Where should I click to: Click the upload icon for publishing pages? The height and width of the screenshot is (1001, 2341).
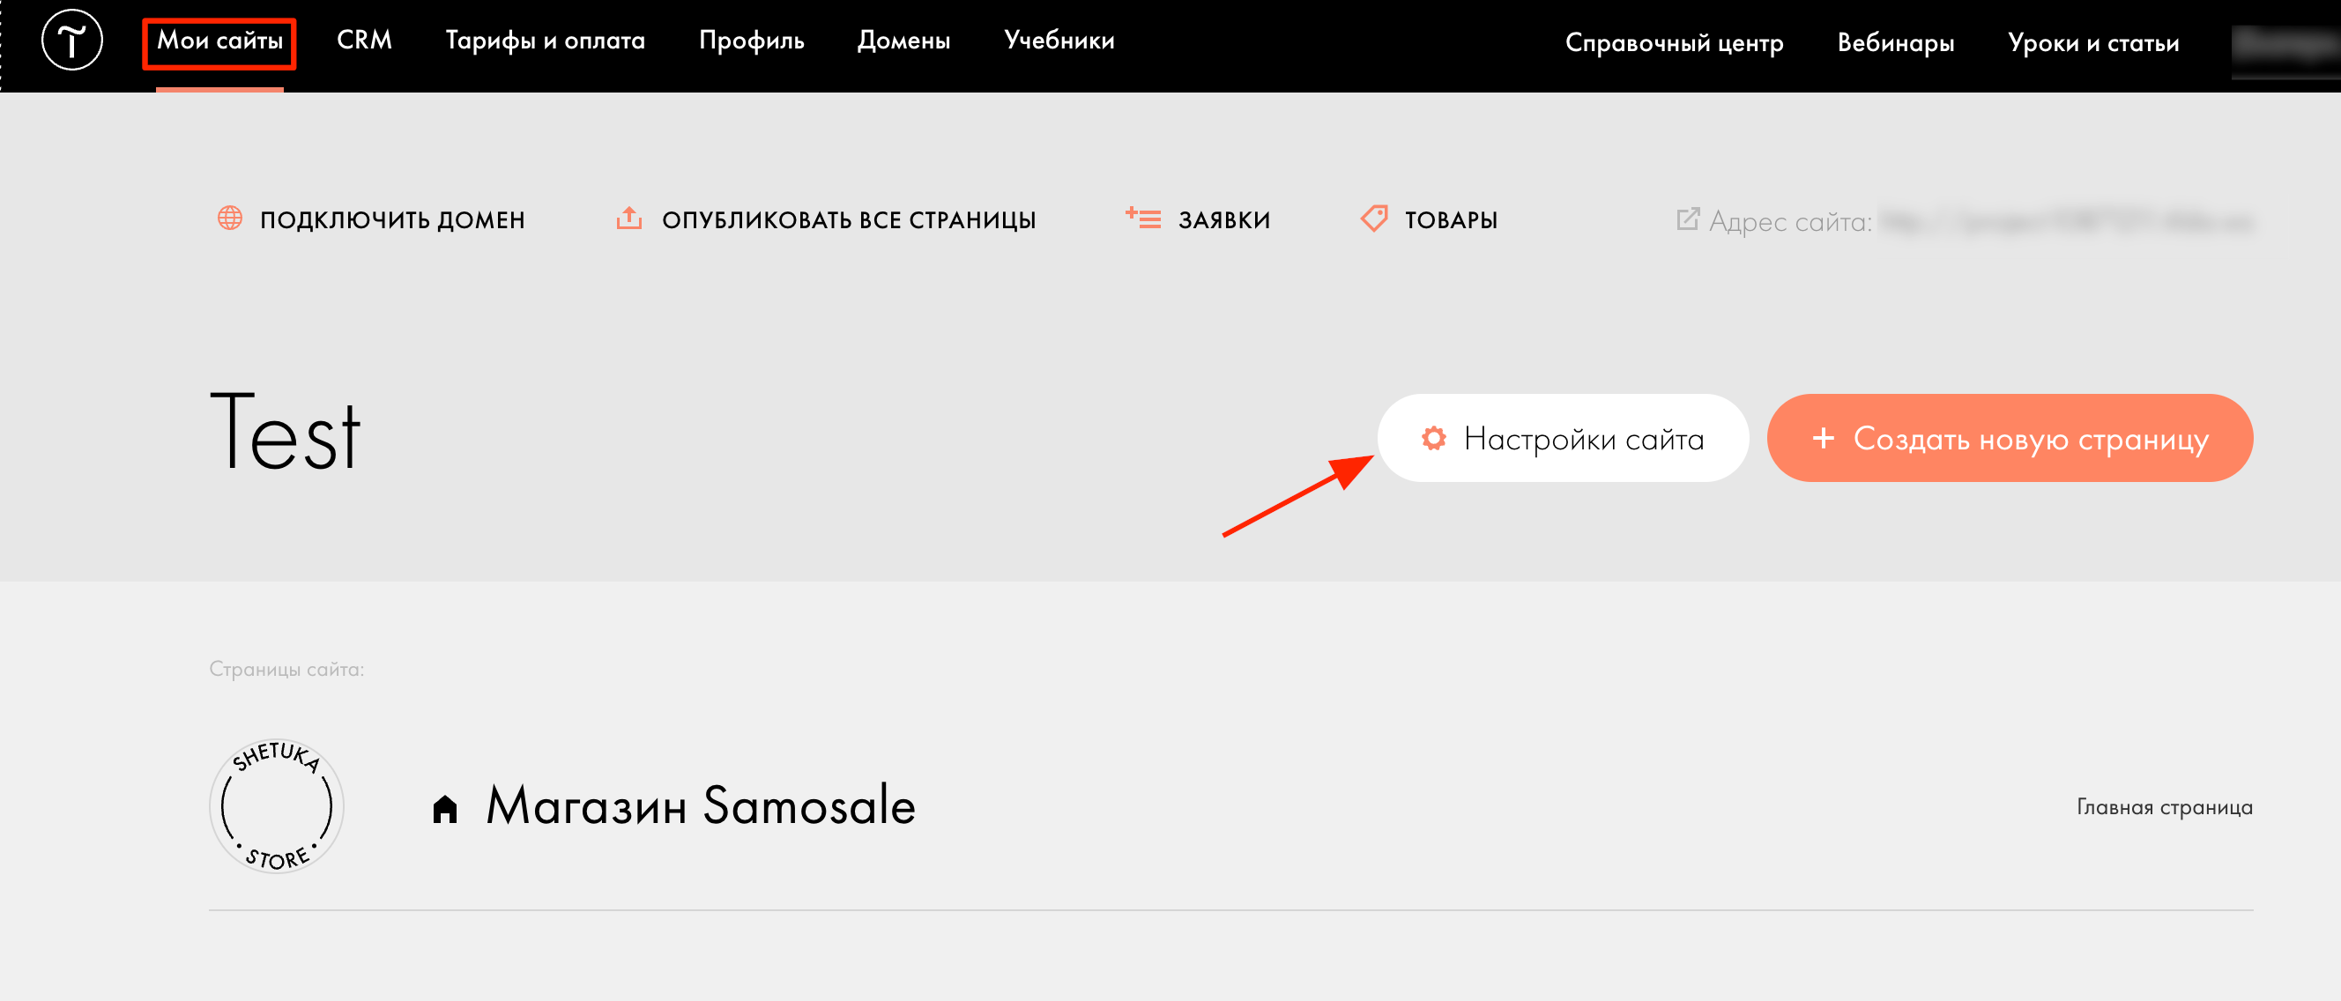pyautogui.click(x=628, y=218)
